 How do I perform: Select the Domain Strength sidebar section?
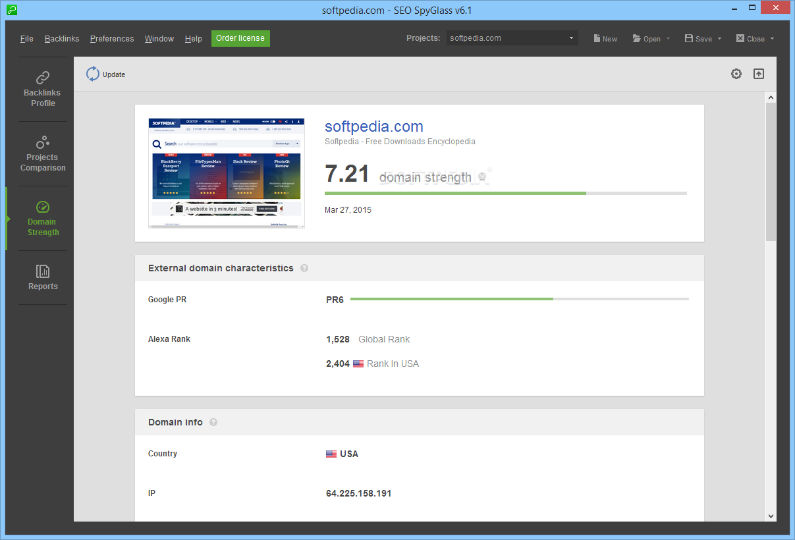pos(43,218)
